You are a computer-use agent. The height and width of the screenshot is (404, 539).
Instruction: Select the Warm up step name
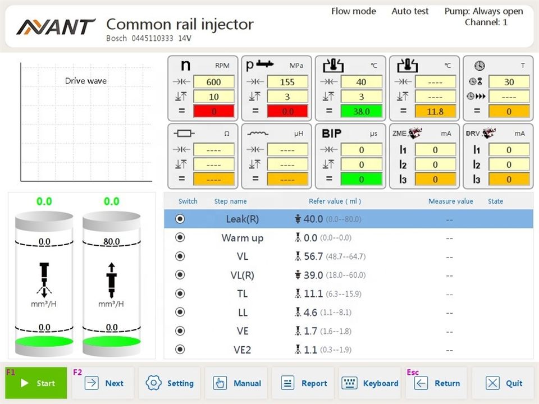click(243, 238)
